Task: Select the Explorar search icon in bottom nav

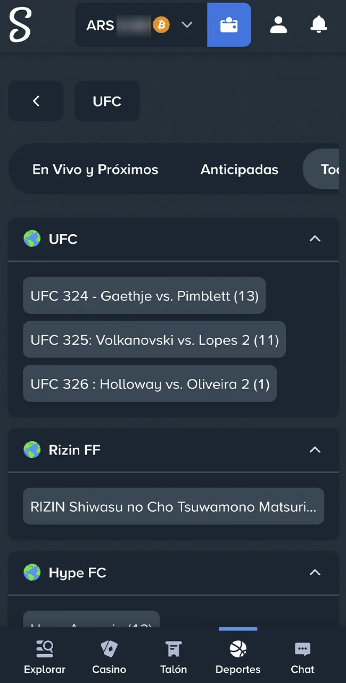Action: [x=45, y=649]
